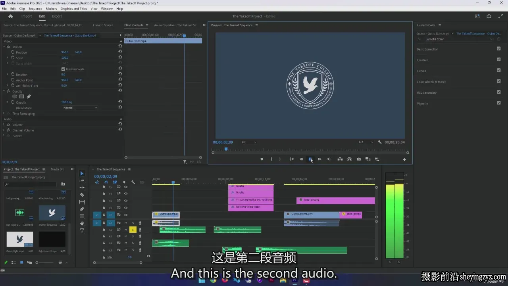Turn off Solo on track A2
508x286 pixels.
click(134, 230)
